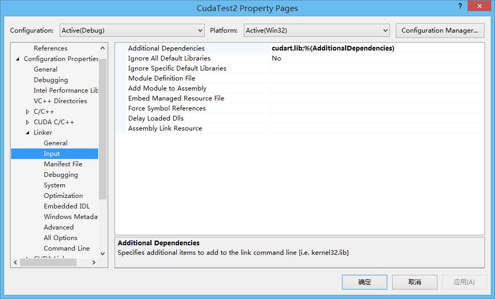Click the tree vertical scrollbar thumb
Viewport: 495px width, 299px height.
tap(102, 129)
